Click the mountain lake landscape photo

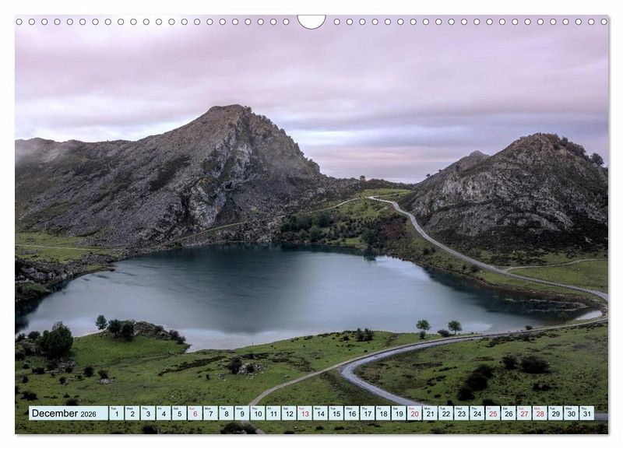pyautogui.click(x=311, y=225)
